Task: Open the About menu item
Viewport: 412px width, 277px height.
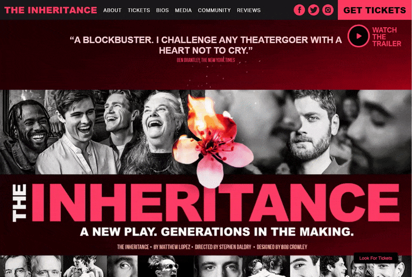Action: click(112, 10)
